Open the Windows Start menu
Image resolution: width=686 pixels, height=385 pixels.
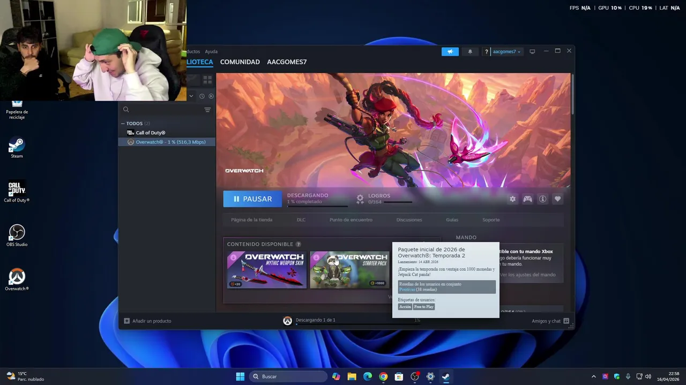pos(240,376)
